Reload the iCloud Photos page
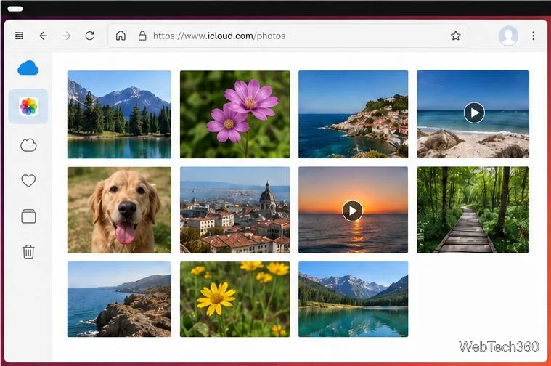The width and height of the screenshot is (551, 366). pos(90,36)
